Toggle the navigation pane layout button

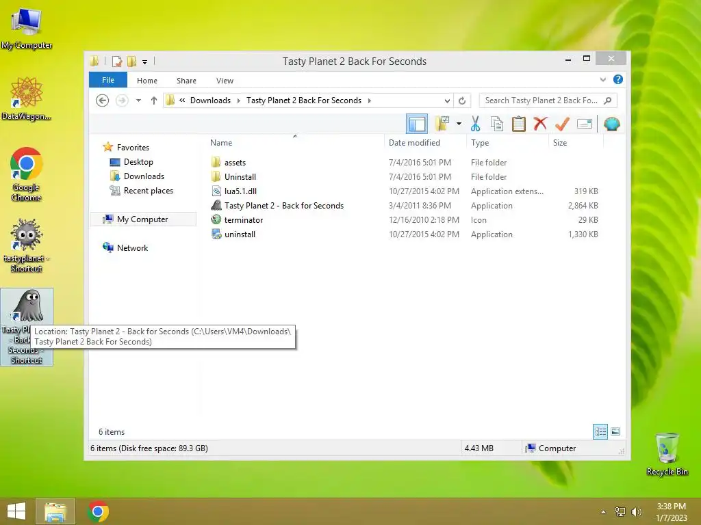tap(417, 124)
